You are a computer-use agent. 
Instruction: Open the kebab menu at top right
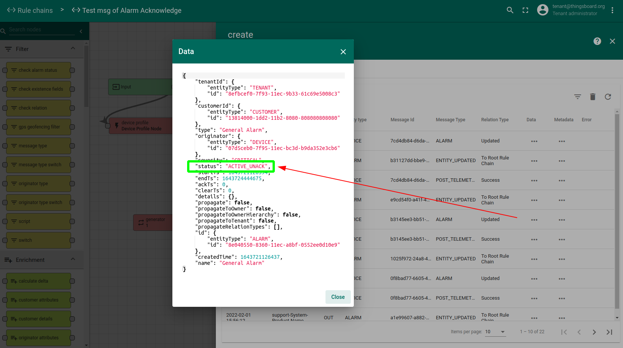point(612,10)
